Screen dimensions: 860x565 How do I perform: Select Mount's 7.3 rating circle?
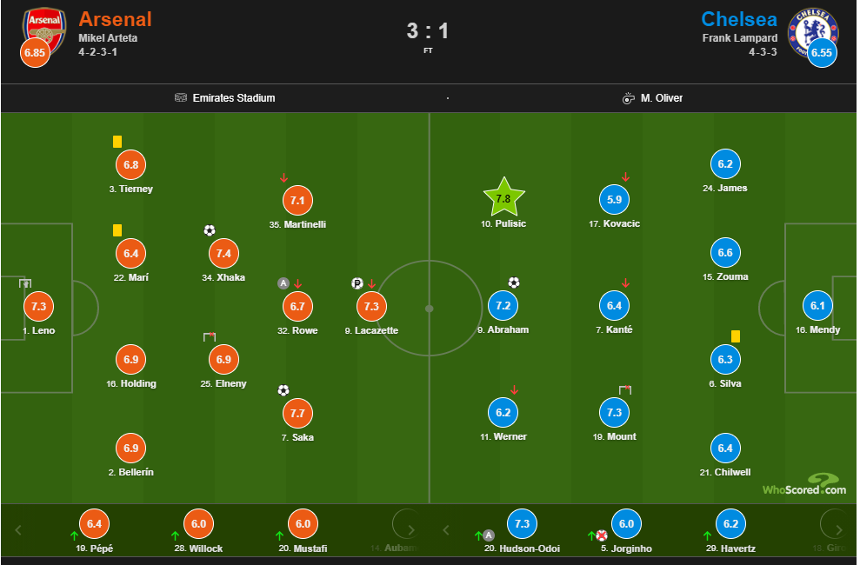coord(614,412)
